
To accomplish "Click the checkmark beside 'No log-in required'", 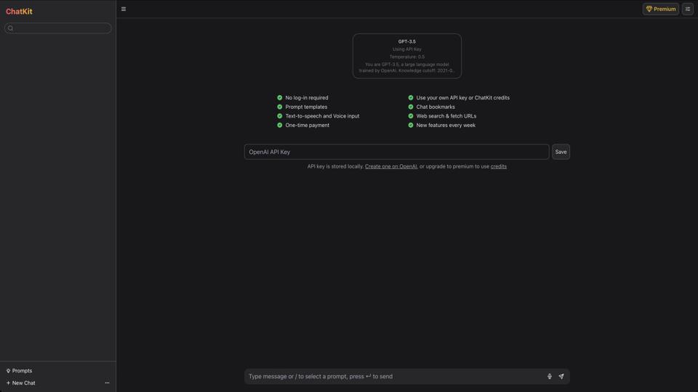I will pos(279,97).
